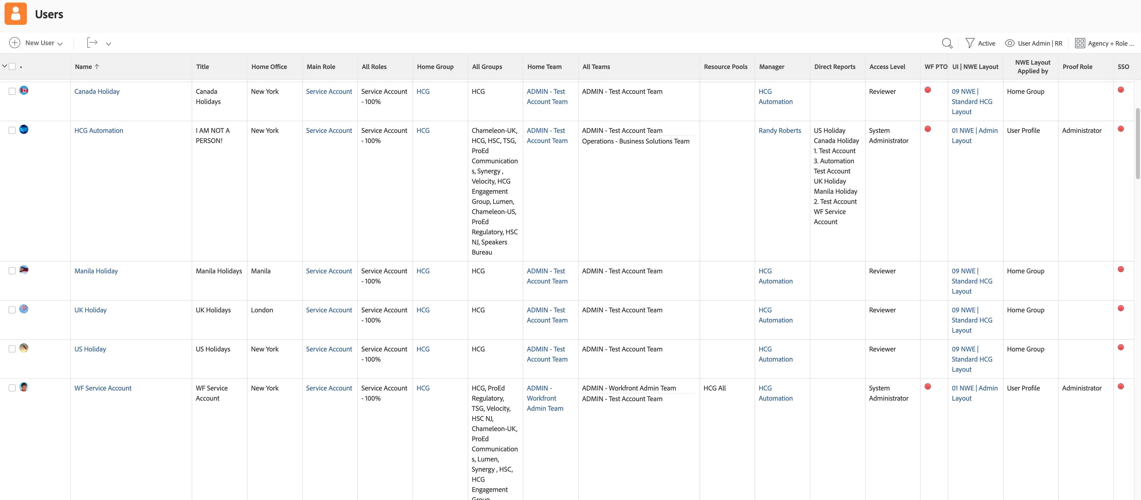Click the New User plus icon
This screenshot has height=500, width=1141.
click(15, 43)
